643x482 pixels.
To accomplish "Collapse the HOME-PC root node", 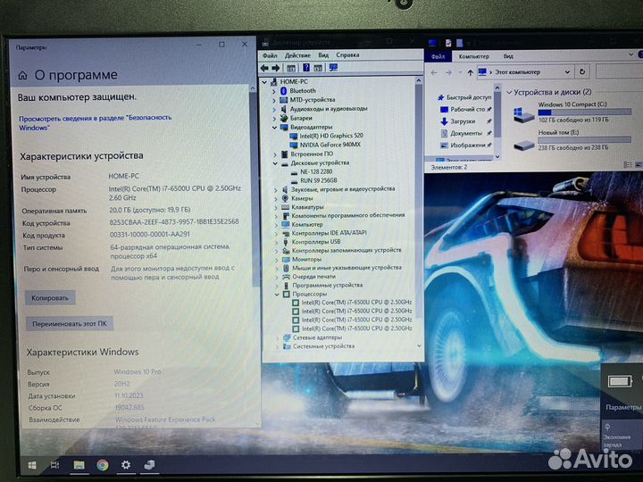I will tap(264, 82).
